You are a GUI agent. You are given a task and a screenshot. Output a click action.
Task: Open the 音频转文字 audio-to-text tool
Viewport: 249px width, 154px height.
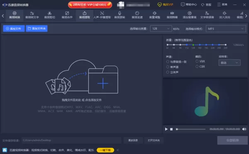32,15
